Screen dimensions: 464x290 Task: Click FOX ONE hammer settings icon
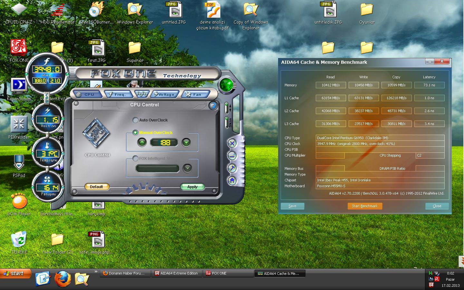232,168
